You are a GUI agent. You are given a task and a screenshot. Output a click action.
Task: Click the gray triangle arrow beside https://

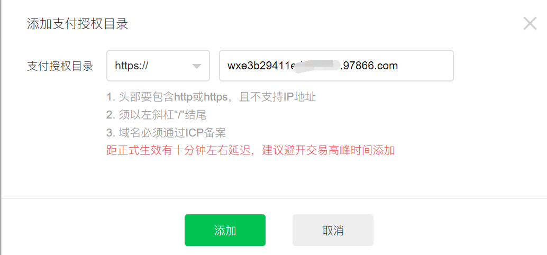tap(197, 66)
